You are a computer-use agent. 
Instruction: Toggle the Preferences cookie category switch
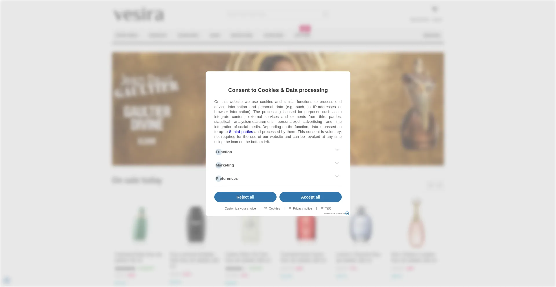coord(219,179)
